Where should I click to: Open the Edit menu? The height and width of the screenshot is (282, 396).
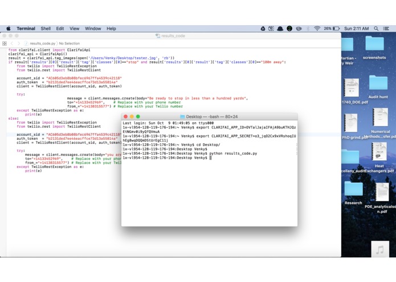click(60, 29)
